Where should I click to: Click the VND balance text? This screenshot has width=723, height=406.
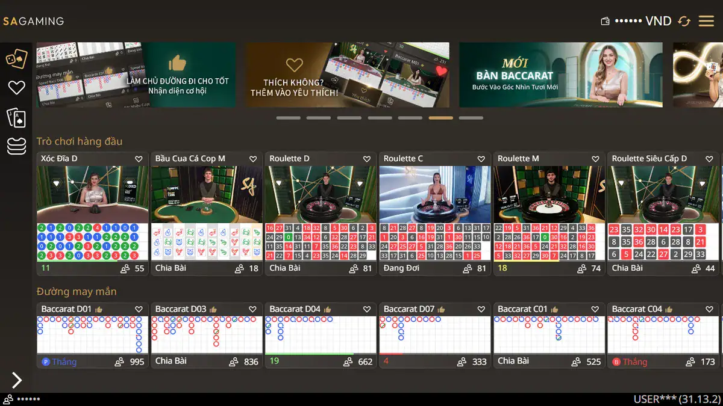pos(643,21)
